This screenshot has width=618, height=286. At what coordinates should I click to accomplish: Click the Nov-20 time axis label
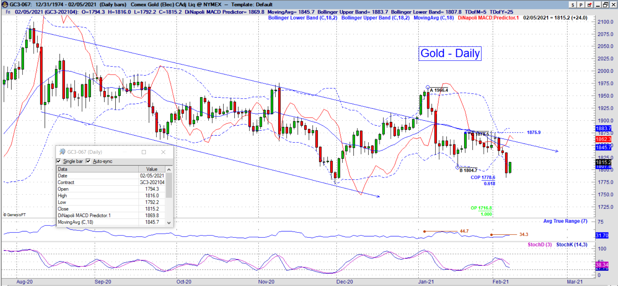pyautogui.click(x=266, y=282)
